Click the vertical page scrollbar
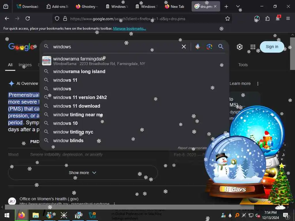This screenshot has height=221, width=295. [292, 54]
